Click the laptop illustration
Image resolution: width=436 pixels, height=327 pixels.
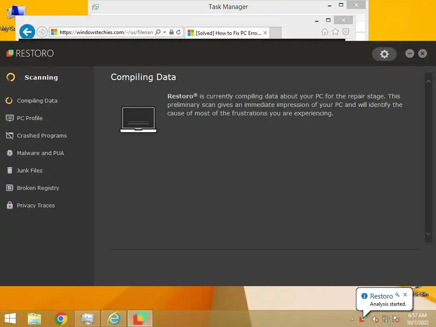(138, 120)
